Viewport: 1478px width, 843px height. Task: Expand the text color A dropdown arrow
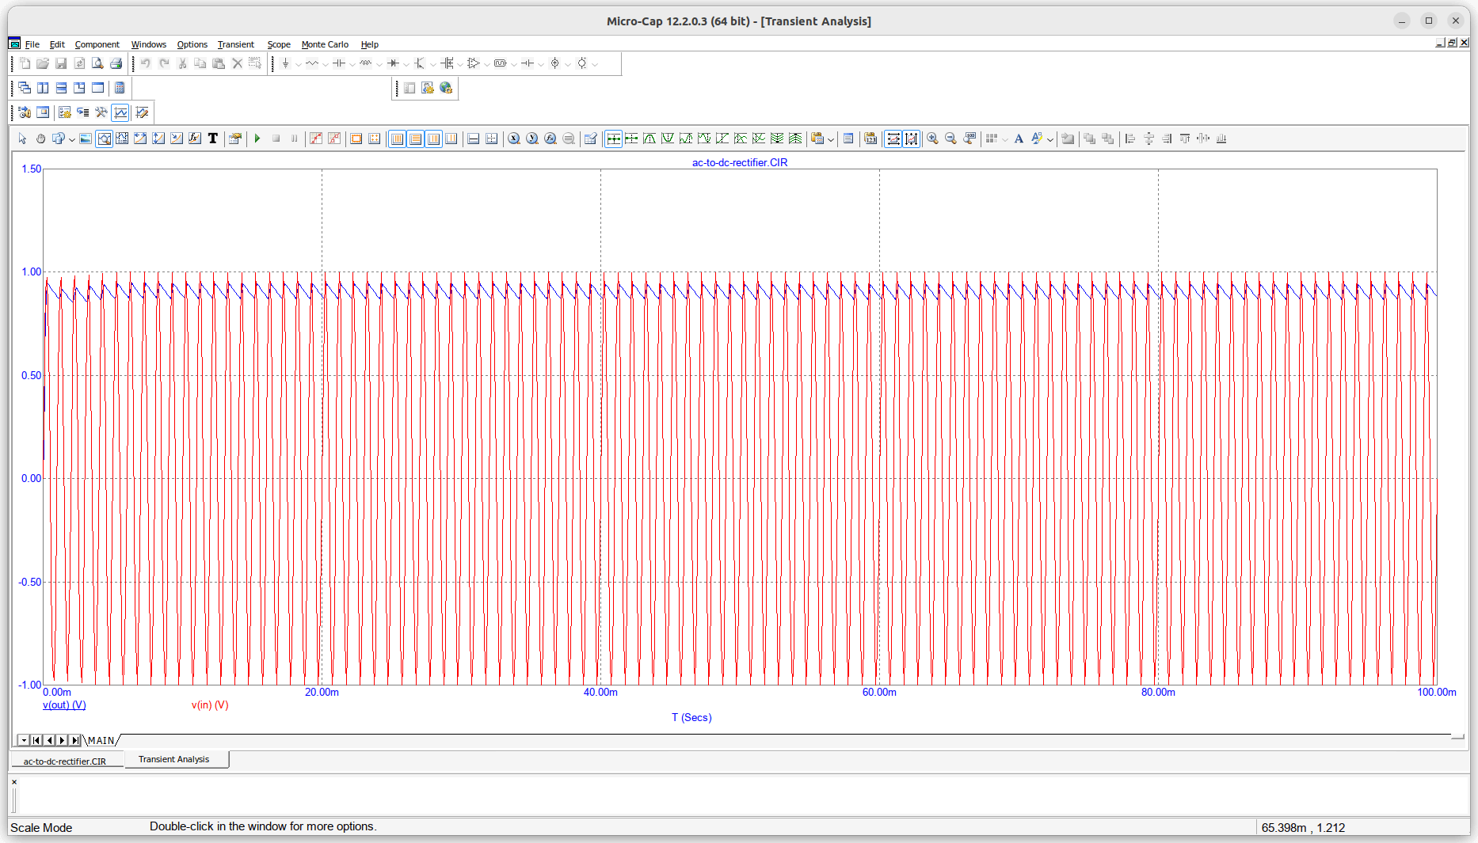point(1049,139)
